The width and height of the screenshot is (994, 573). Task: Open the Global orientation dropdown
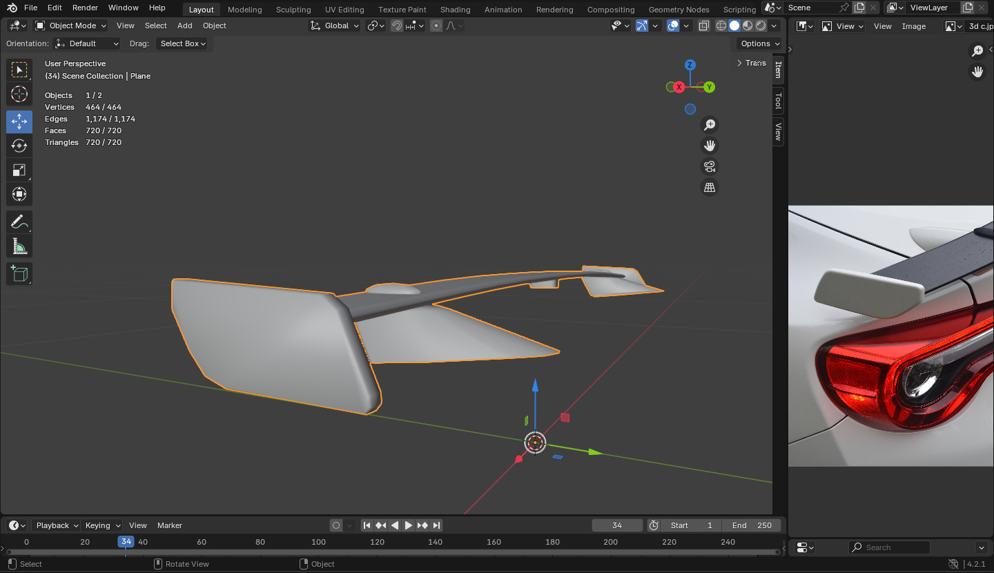pos(335,26)
